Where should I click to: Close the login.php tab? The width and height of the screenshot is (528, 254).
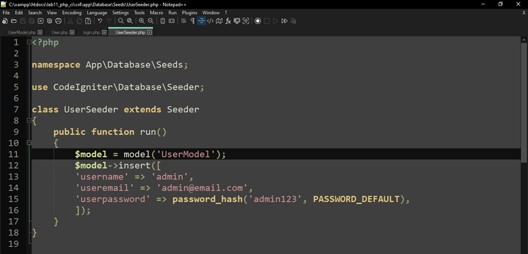pos(104,33)
